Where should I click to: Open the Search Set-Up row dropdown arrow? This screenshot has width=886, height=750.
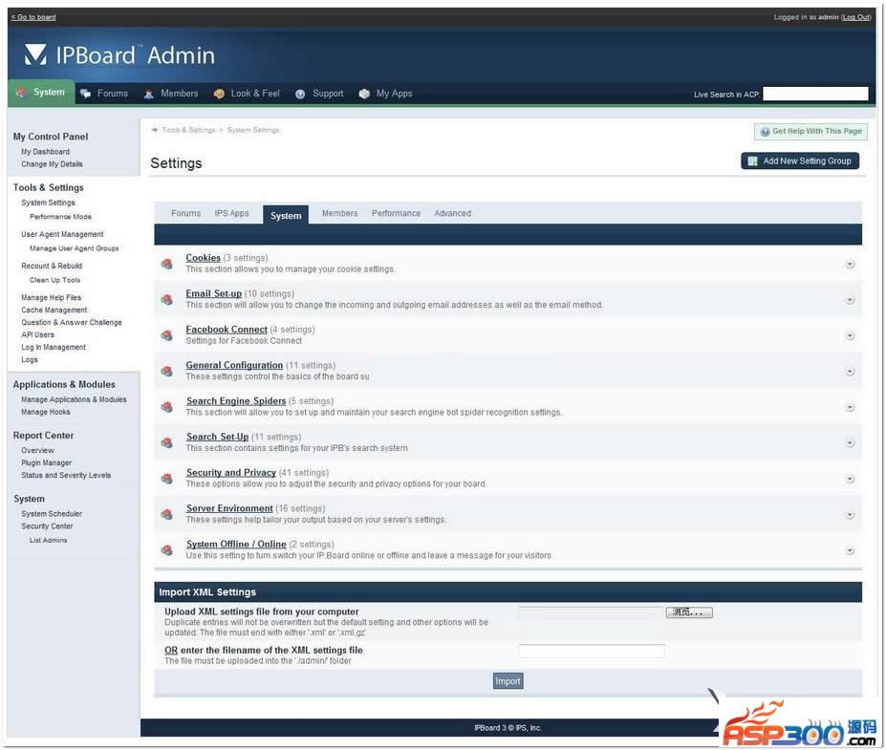(x=850, y=443)
